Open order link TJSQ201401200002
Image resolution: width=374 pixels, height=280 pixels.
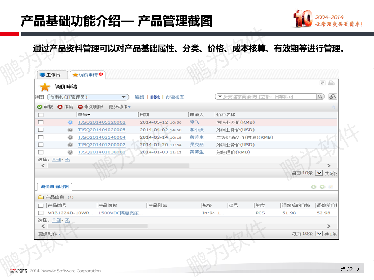click(101, 145)
